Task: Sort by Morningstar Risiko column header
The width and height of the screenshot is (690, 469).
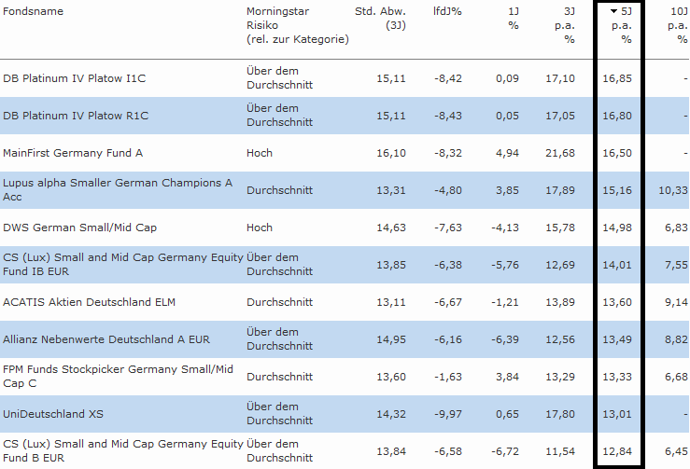Action: coord(276,11)
